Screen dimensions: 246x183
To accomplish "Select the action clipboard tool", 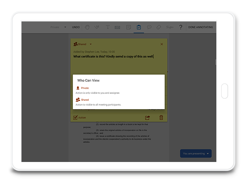I will [139, 27].
